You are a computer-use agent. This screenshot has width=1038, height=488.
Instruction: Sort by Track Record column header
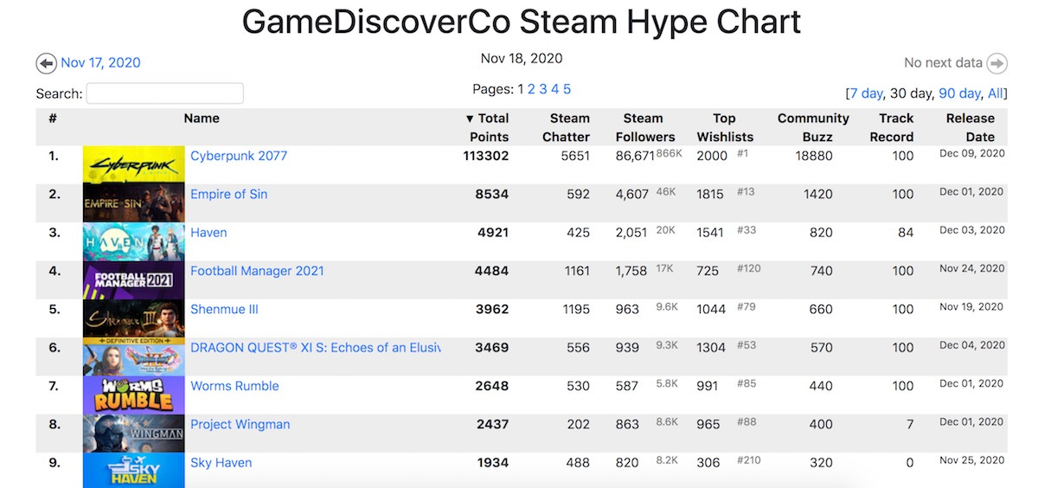(892, 127)
